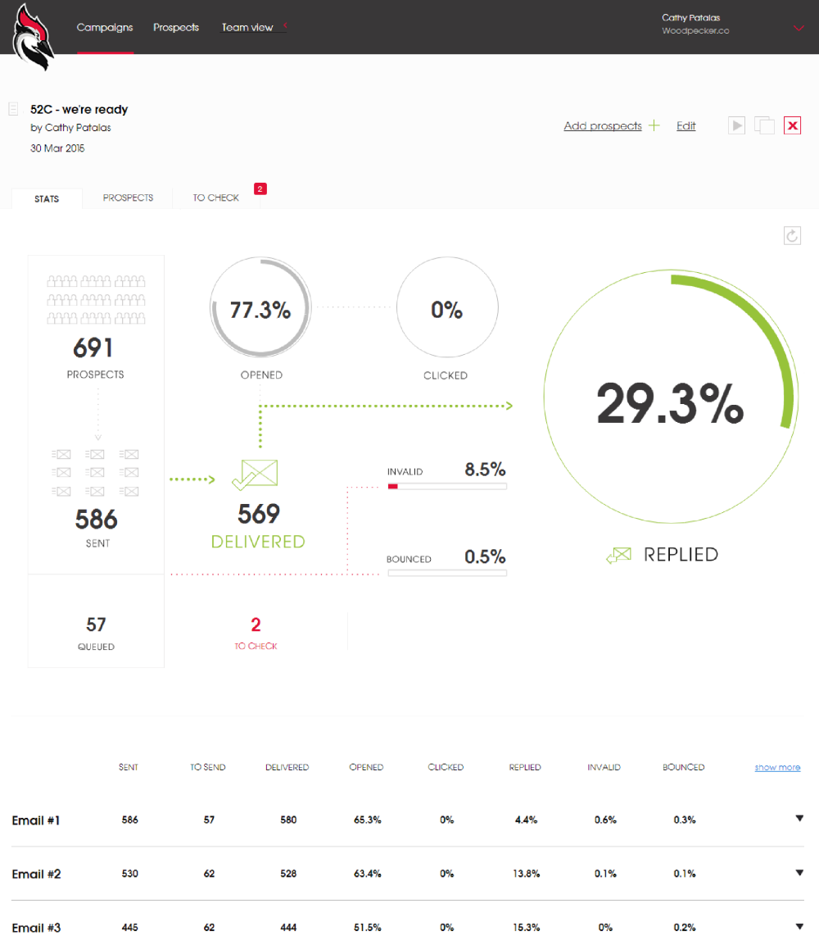The image size is (819, 949).
Task: Duplicate campaign with the copy icon
Action: click(x=765, y=125)
